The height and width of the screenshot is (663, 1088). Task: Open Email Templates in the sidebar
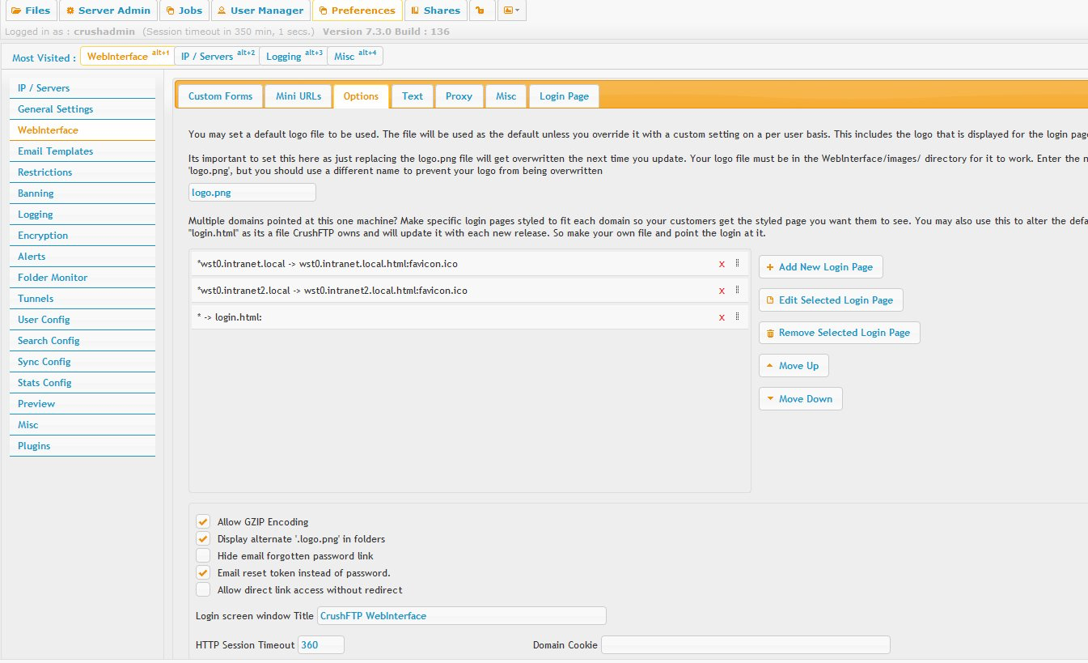(83, 151)
